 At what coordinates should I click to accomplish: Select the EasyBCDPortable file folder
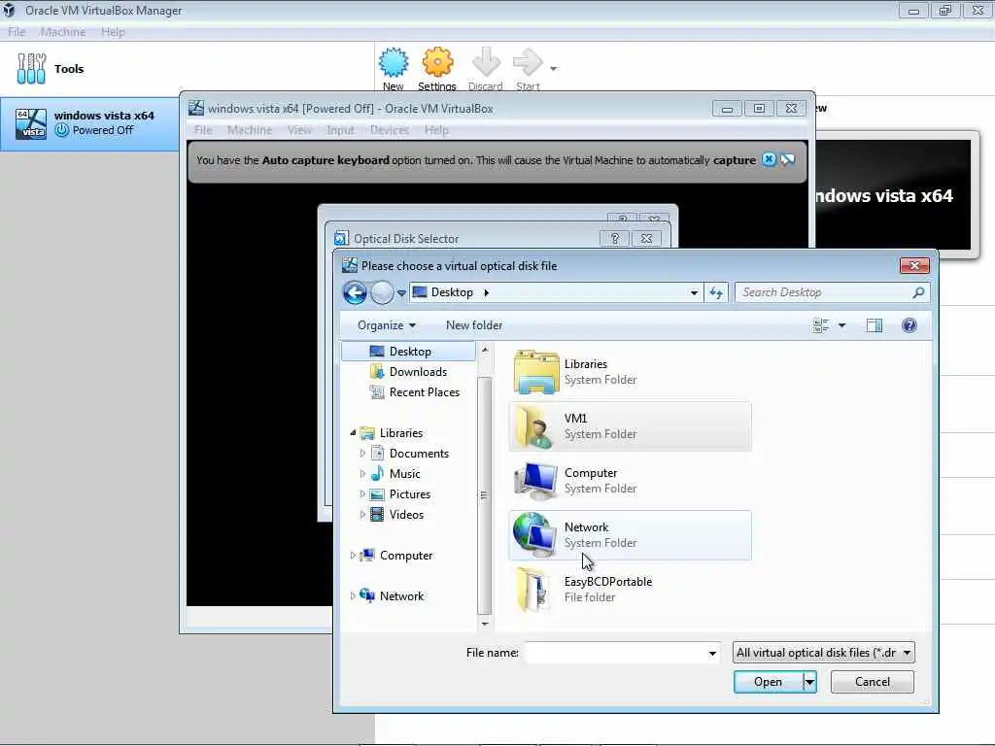[630, 590]
